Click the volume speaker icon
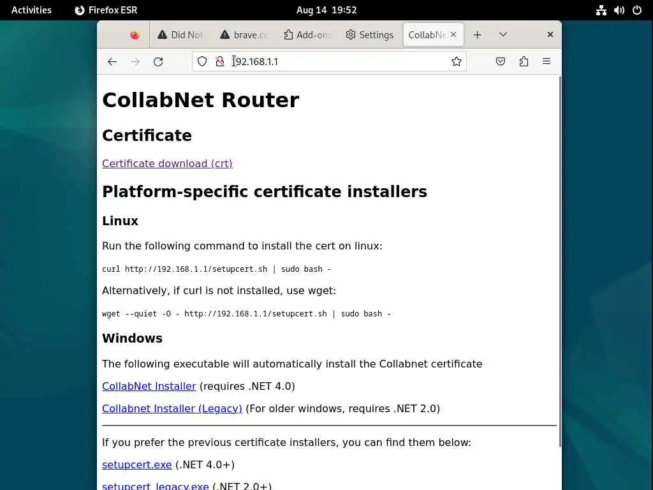The width and height of the screenshot is (653, 490). (x=619, y=10)
